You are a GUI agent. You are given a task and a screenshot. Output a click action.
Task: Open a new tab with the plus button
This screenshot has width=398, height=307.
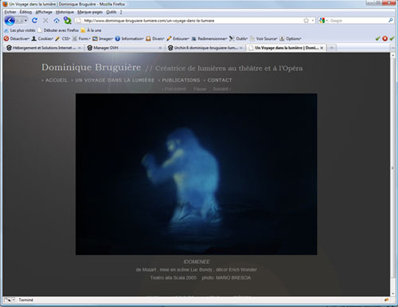(x=331, y=48)
